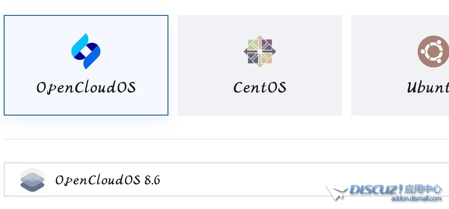This screenshot has height=209, width=449.
Task: Click the Discuz! wordmark logo
Action: pyautogui.click(x=376, y=189)
